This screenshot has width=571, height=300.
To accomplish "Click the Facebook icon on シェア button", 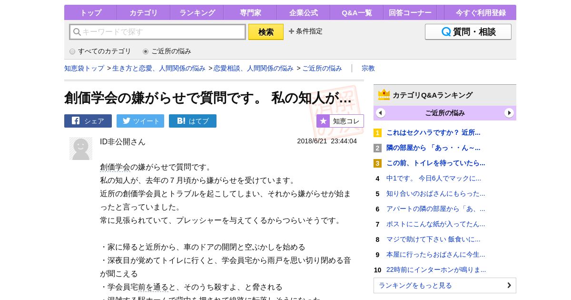I will click(x=76, y=121).
